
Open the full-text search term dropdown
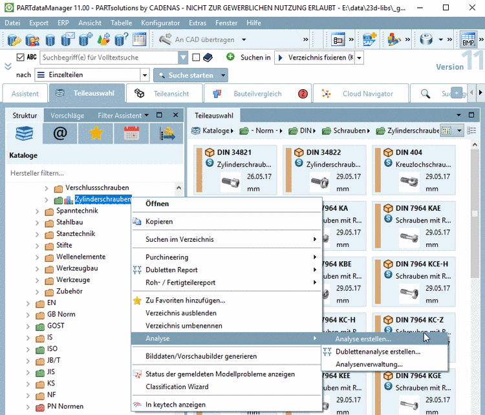pos(184,58)
